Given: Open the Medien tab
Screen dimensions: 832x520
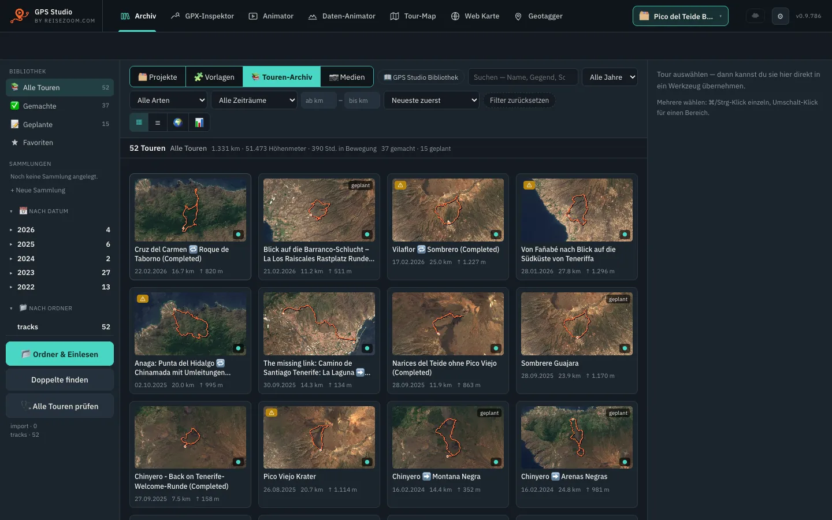Looking at the screenshot, I should coord(347,77).
